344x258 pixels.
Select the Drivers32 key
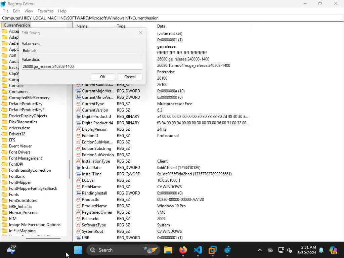click(17, 134)
